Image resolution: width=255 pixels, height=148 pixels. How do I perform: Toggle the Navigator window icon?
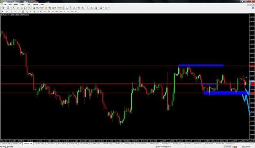click(22, 8)
